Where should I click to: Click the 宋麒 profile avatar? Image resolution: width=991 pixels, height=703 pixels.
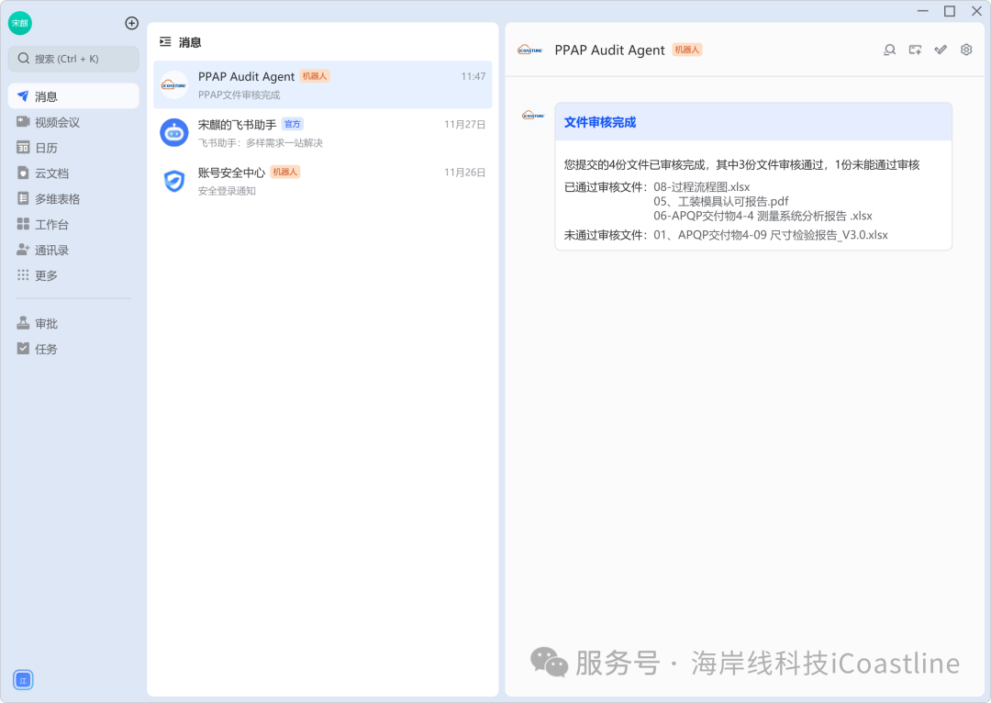point(20,23)
